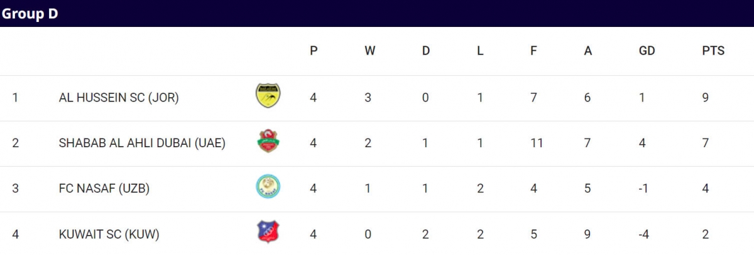Viewport: 754px width, 255px height.
Task: Select the F (goals for) column header
Action: (533, 51)
